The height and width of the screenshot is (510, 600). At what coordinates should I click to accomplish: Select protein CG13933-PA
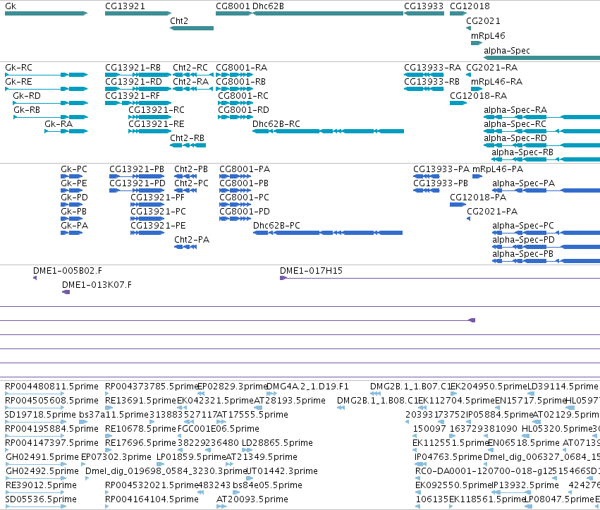[441, 169]
